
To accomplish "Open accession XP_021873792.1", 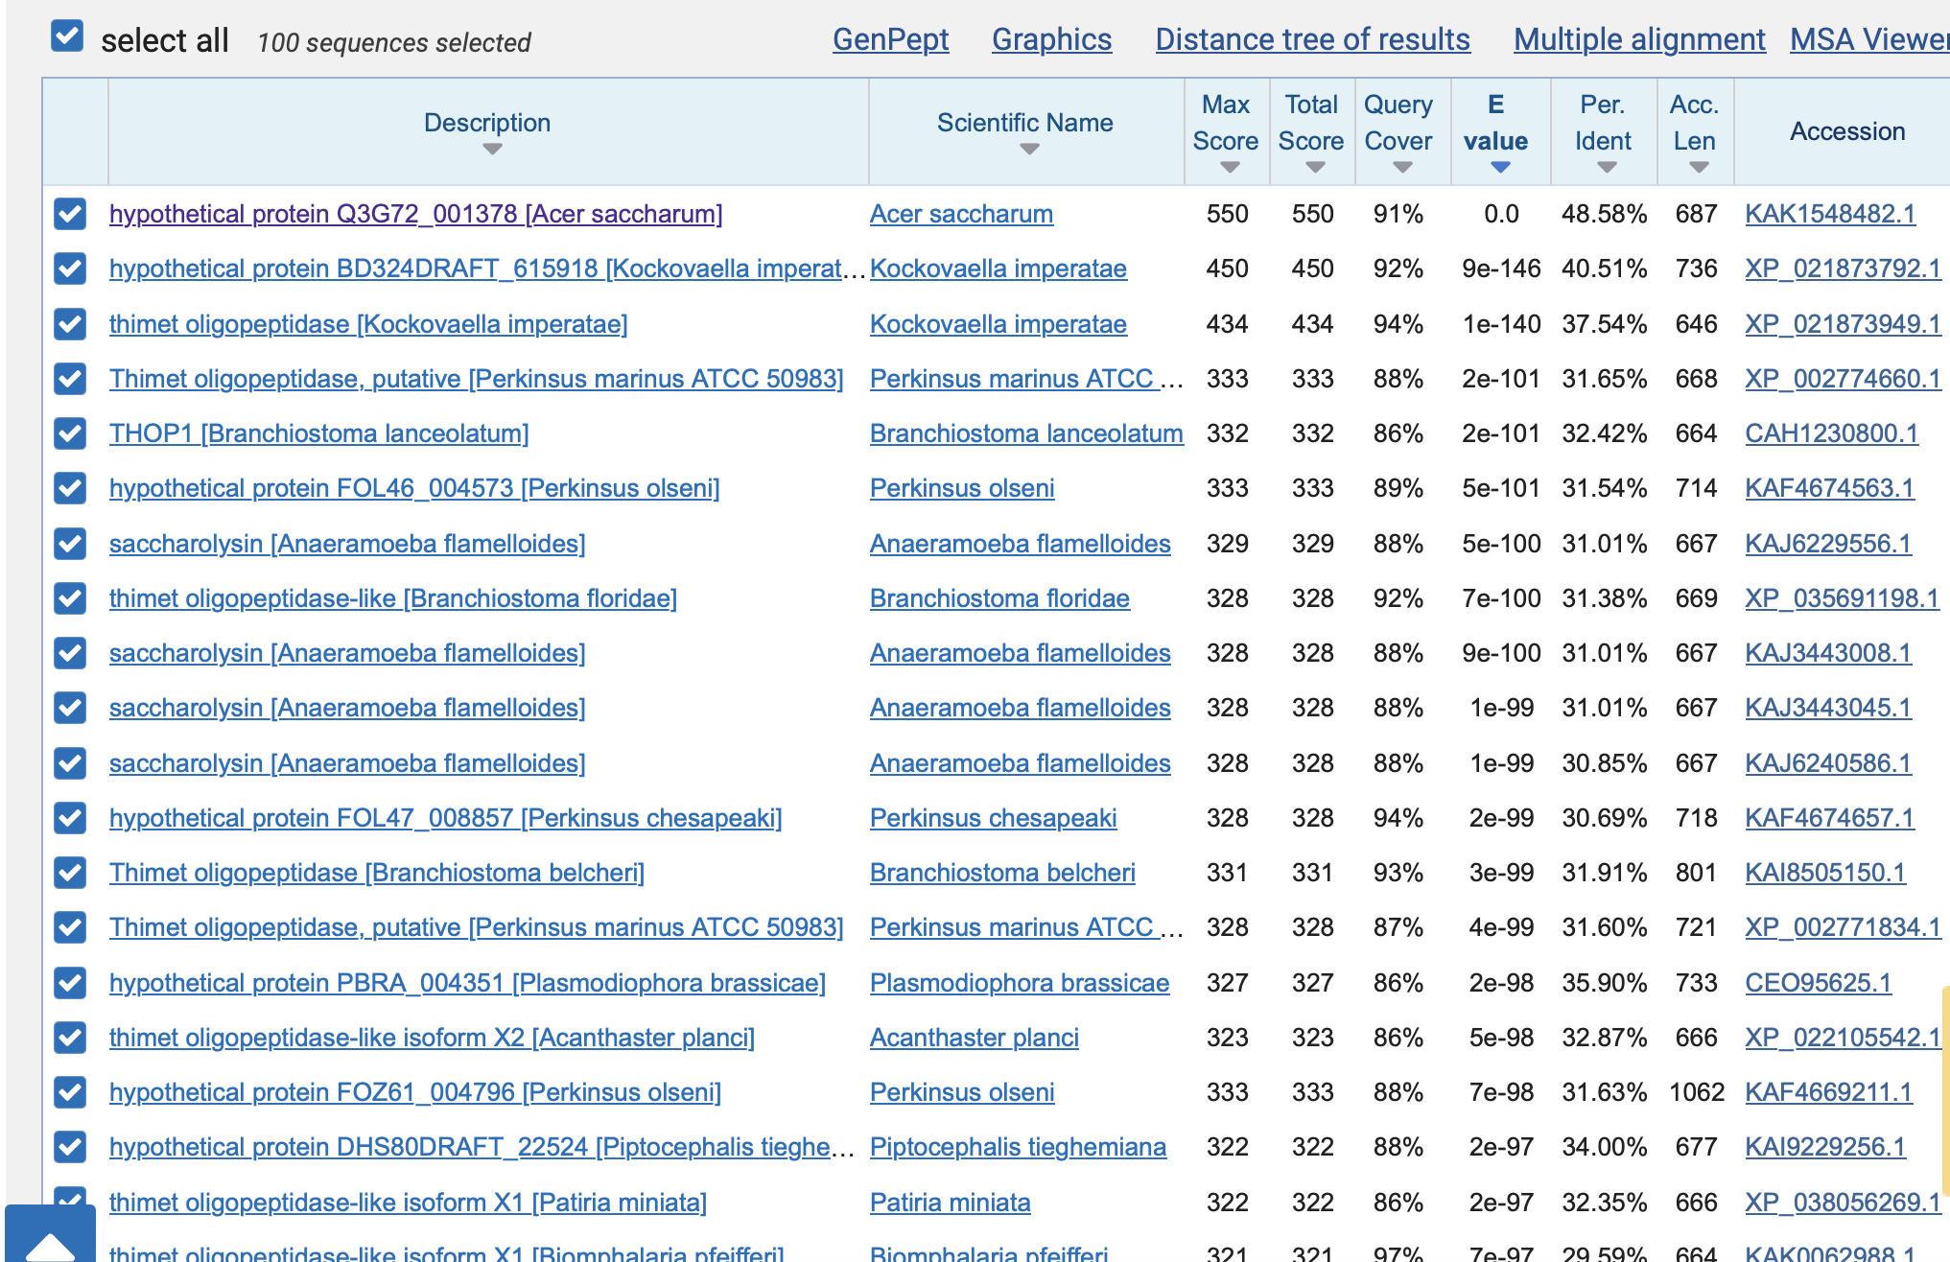I will (1843, 269).
